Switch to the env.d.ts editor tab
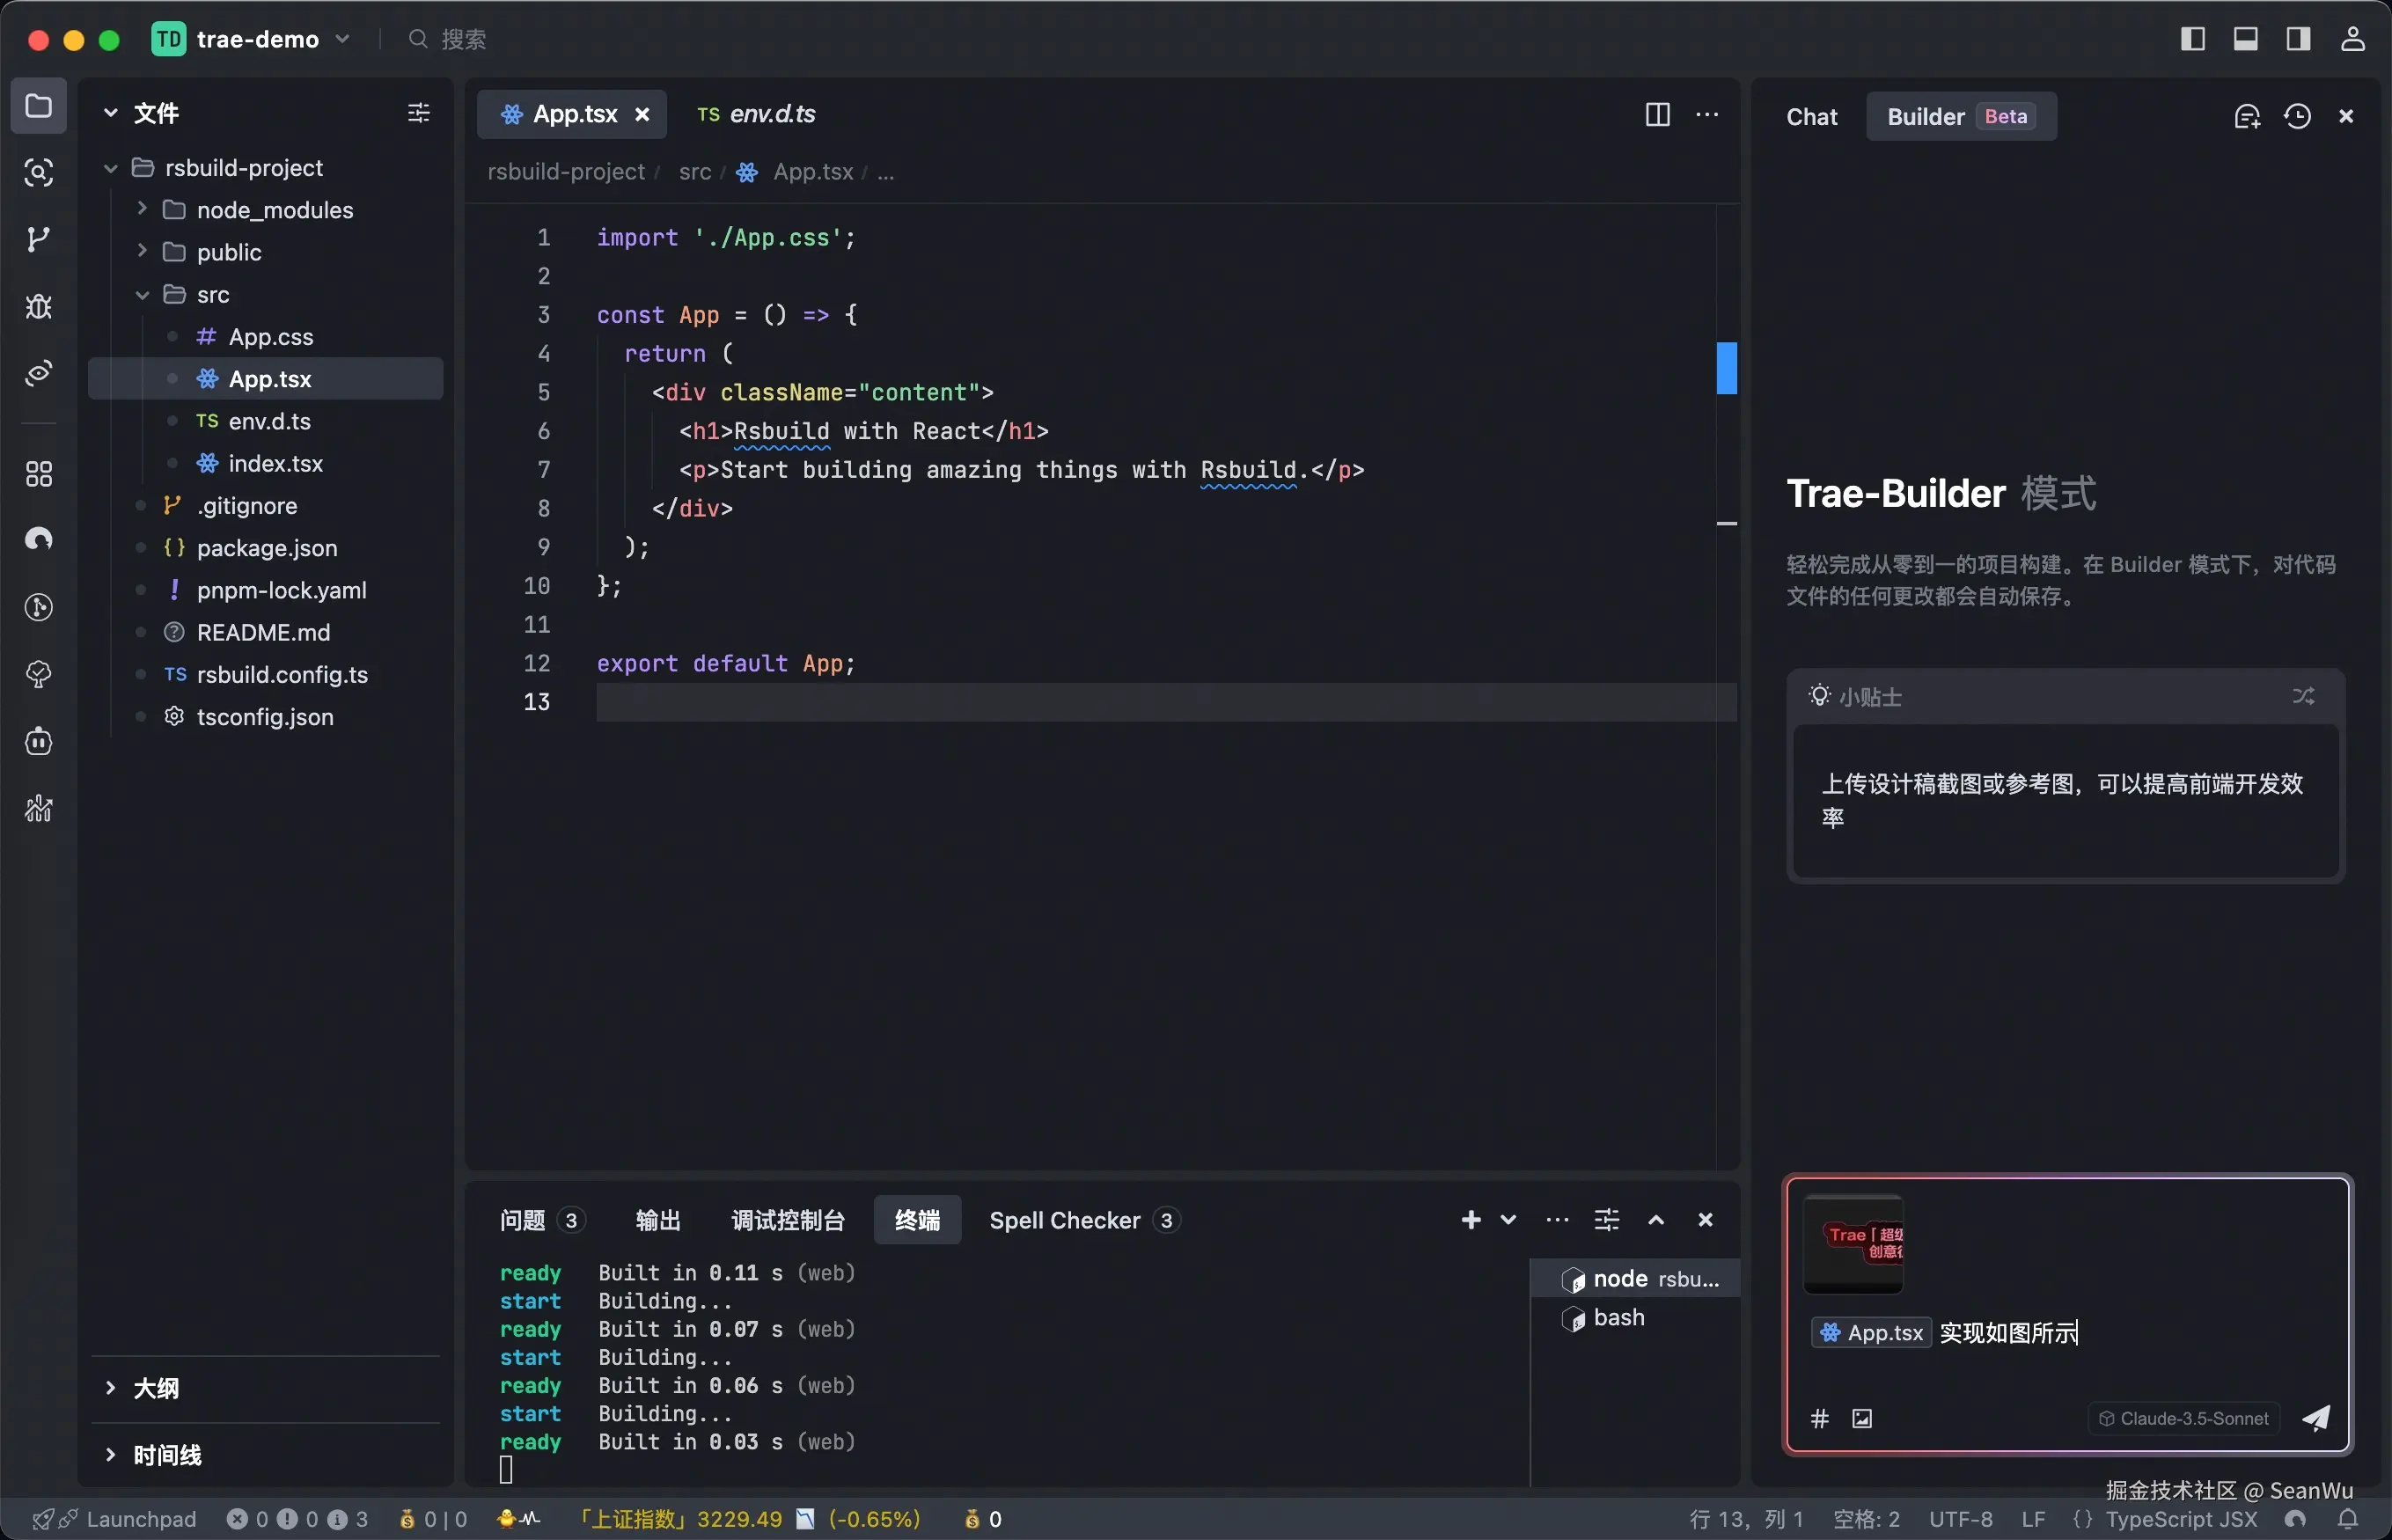The image size is (2392, 1540). pyautogui.click(x=758, y=114)
